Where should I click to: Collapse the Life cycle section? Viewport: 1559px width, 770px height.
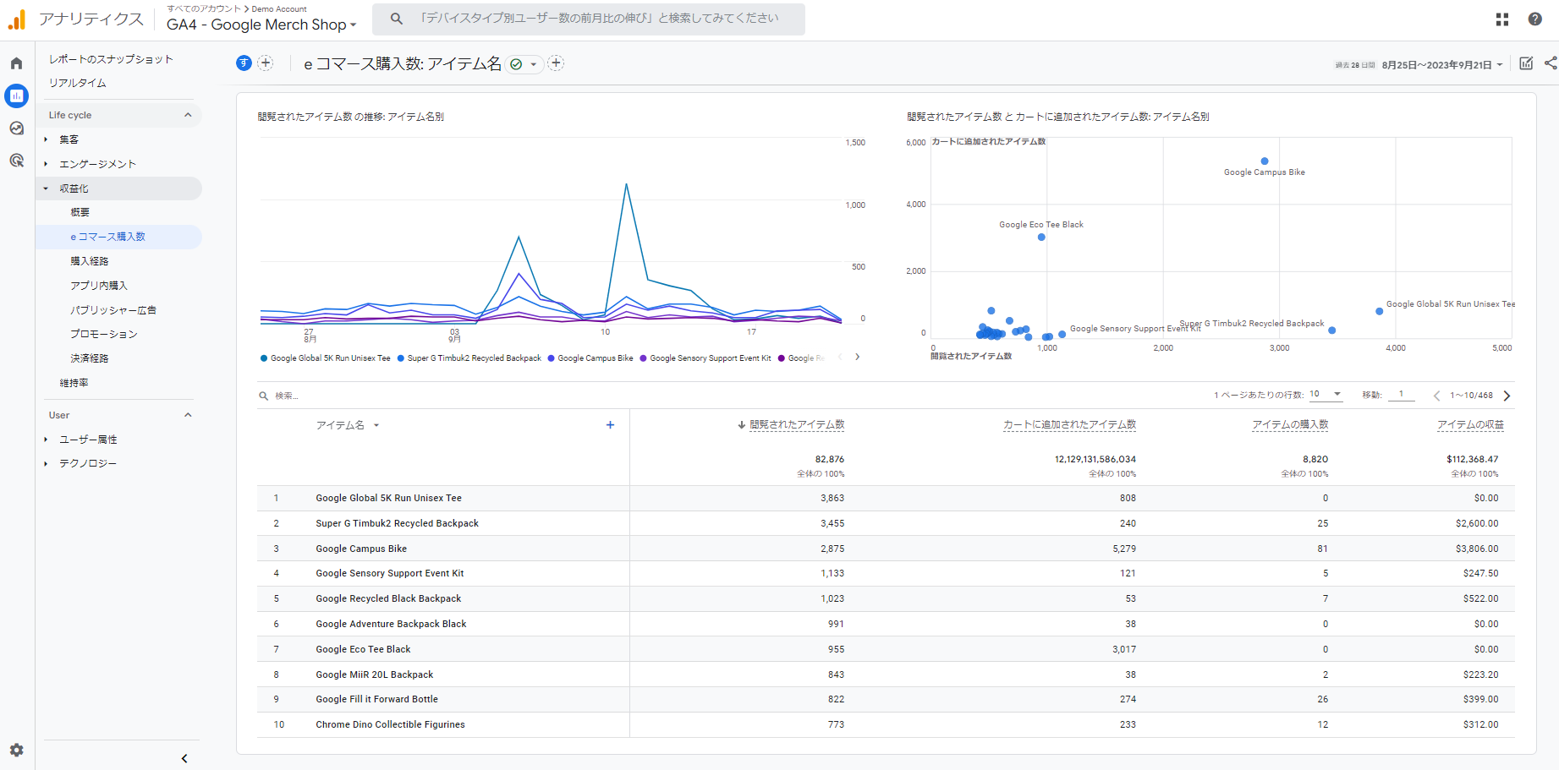188,115
